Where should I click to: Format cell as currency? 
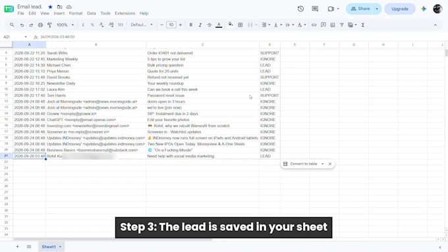click(x=83, y=25)
